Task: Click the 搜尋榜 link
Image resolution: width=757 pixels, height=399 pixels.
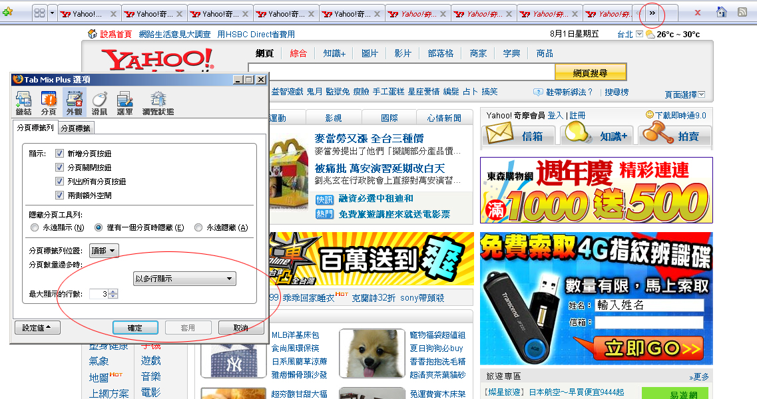Action: pyautogui.click(x=617, y=92)
